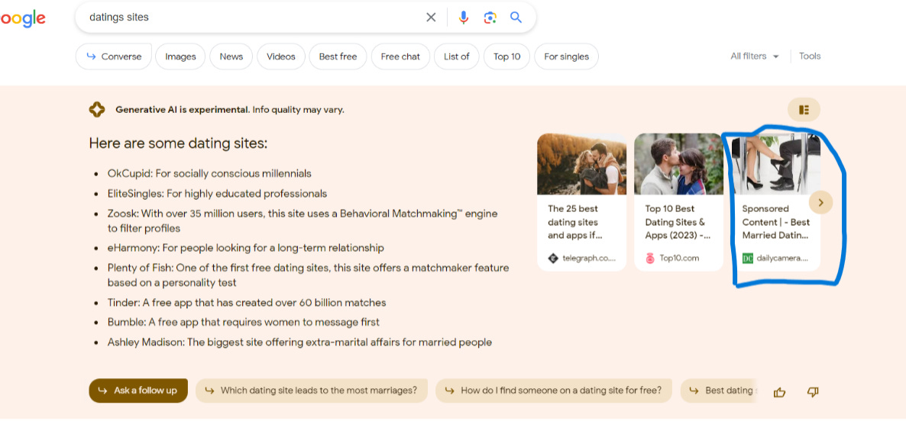Open Google Lens image search icon
906x434 pixels.
point(490,18)
